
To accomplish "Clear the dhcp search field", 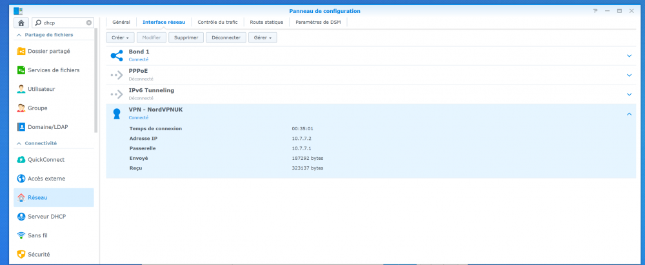I will click(88, 23).
